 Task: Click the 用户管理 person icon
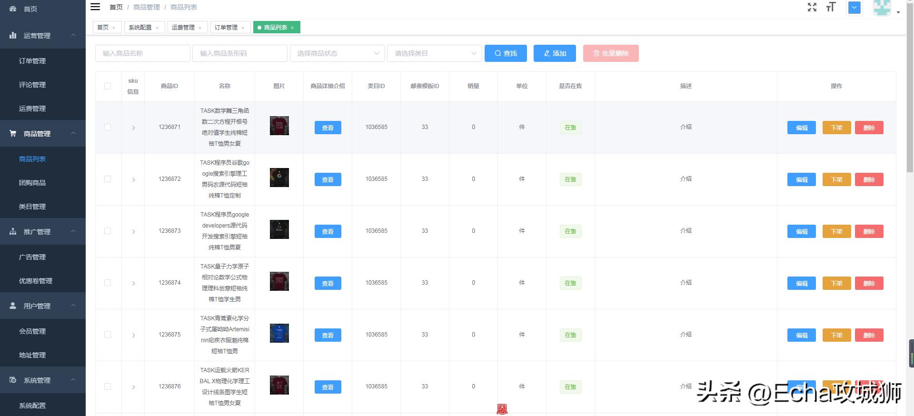(13, 306)
